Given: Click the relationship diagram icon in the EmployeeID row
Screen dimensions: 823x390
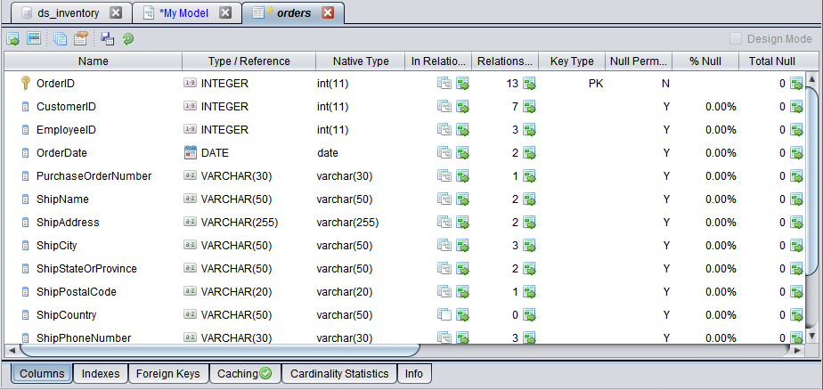Looking at the screenshot, I should tap(444, 130).
